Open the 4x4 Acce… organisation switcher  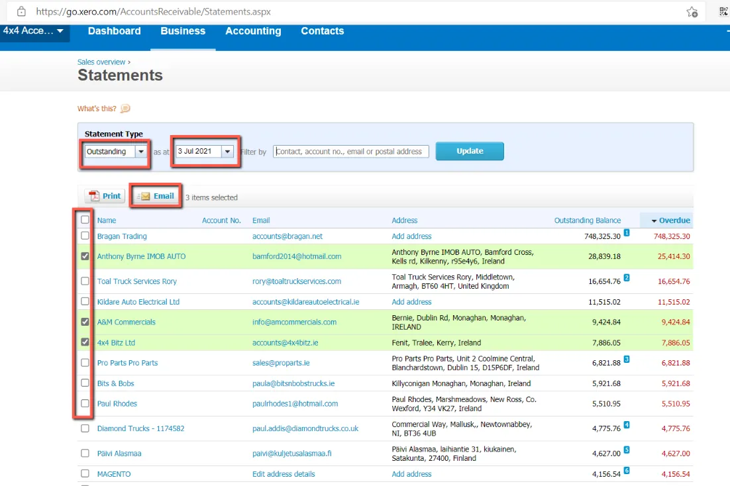[34, 30]
